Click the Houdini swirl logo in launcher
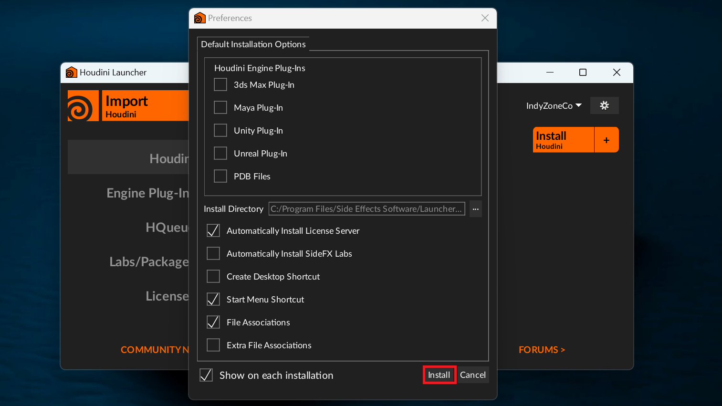This screenshot has height=406, width=722. [x=83, y=105]
